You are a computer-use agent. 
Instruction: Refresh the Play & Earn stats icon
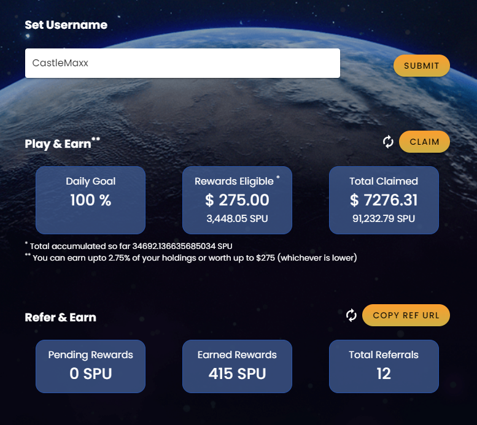388,142
